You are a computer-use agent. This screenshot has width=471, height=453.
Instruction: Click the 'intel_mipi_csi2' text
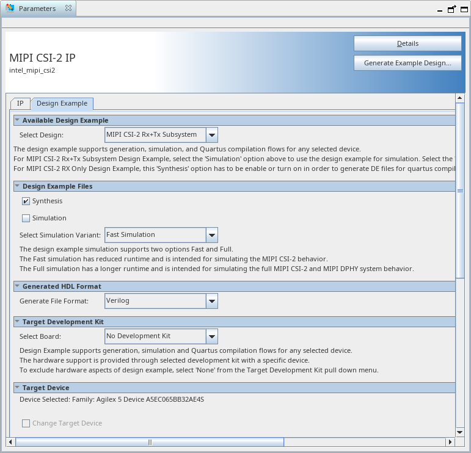(32, 71)
